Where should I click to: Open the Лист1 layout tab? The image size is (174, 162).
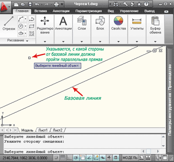point(43,130)
